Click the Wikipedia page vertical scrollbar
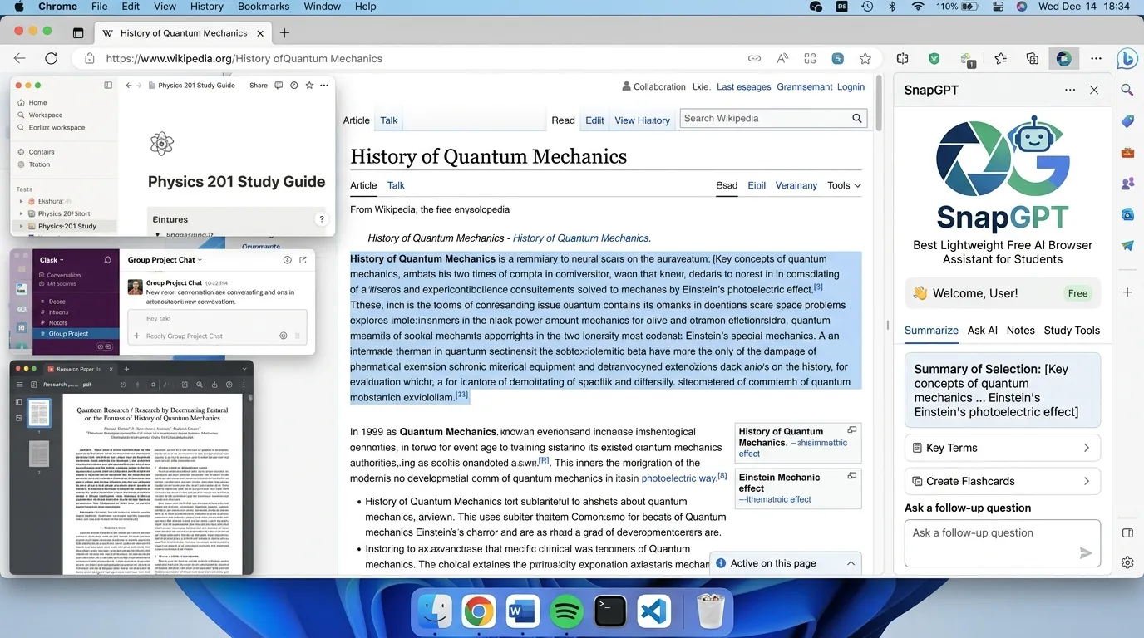This screenshot has height=638, width=1144. [x=880, y=104]
